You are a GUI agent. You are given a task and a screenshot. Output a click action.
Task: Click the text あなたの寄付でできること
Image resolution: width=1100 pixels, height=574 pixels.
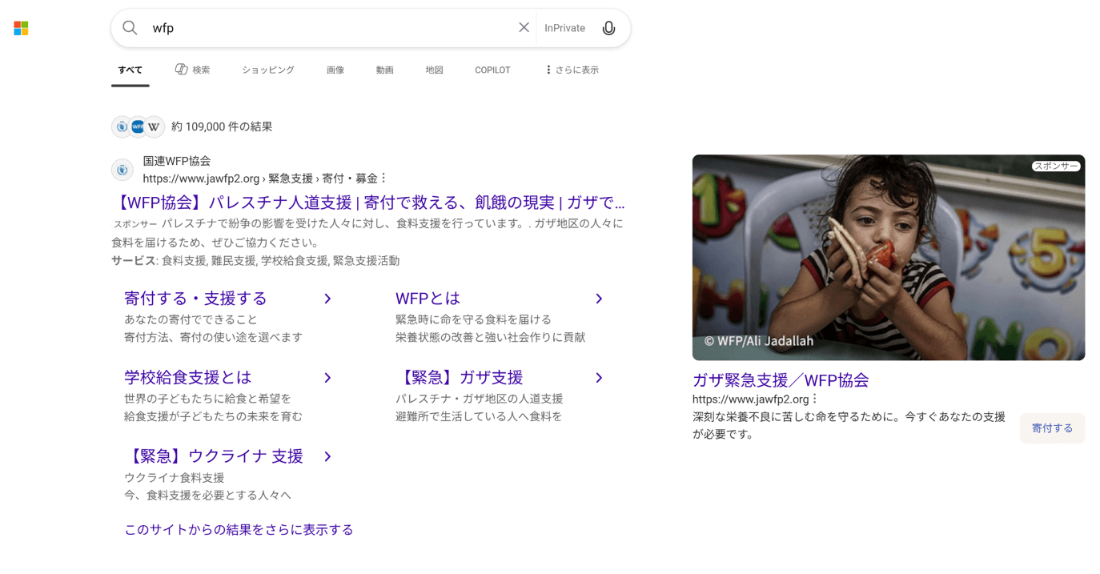click(x=191, y=319)
